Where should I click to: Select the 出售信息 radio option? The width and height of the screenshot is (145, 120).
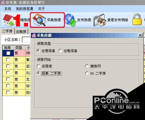point(38,51)
